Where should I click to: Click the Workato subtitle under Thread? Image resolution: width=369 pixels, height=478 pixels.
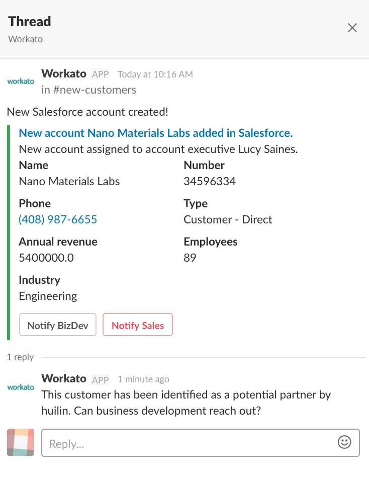point(25,39)
